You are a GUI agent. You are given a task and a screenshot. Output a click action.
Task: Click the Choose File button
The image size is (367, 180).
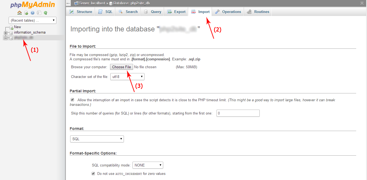click(x=121, y=67)
